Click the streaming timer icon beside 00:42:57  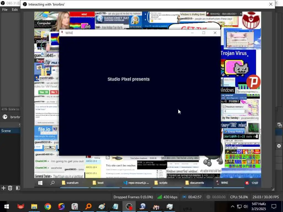[184, 197]
